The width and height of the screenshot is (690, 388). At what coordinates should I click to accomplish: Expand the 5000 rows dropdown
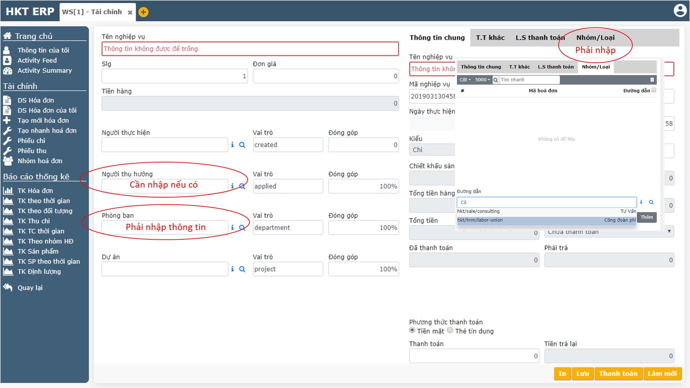[482, 80]
